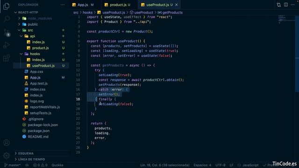Viewport: 299px width, 168px height.
Task: Change indentation via Espacios: 4
Action: click(202, 165)
